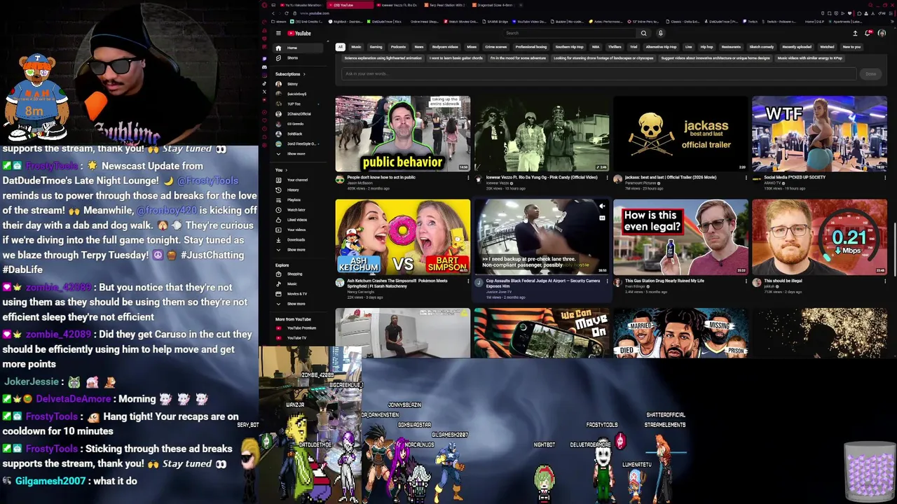Click the search magnifier button
897x504 pixels.
(643, 33)
